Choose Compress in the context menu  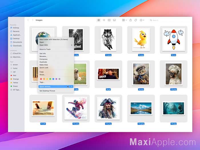56,59
